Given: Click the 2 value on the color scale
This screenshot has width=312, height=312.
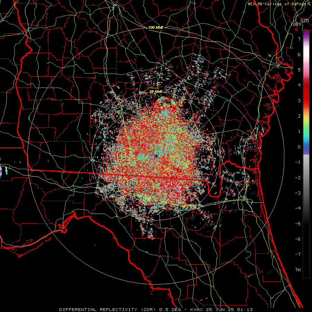Looking at the screenshot, I should pos(299,116).
